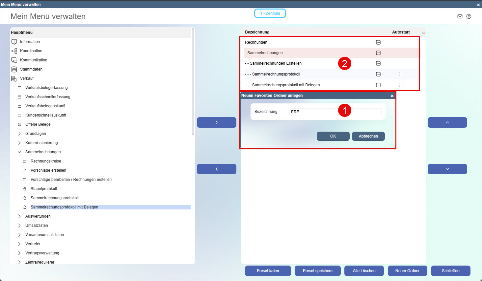Open the ellipsis icon for Rechnungen row
482x281 pixels.
pos(378,42)
